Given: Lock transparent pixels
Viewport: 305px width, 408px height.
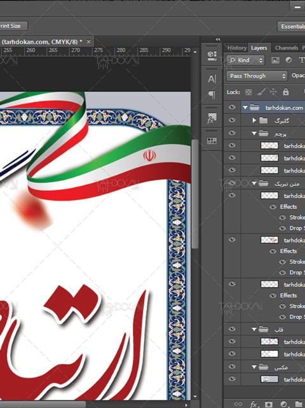Looking at the screenshot, I should pyautogui.click(x=248, y=92).
